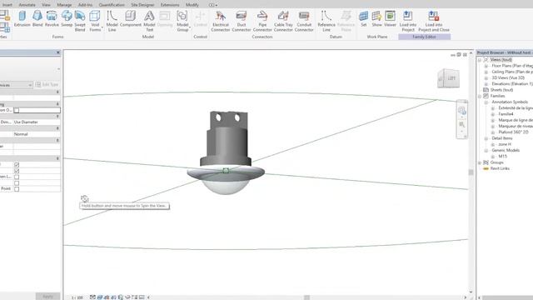Select Sheets (tout) in Project Browser

(x=501, y=90)
